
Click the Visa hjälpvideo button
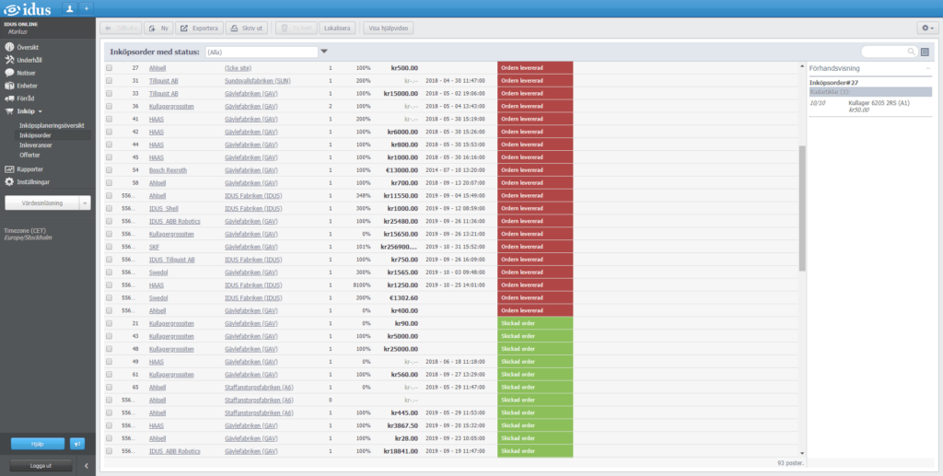pyautogui.click(x=388, y=28)
